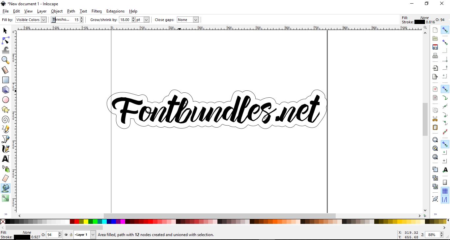
Task: Lock the current layer
Action: click(x=71, y=235)
